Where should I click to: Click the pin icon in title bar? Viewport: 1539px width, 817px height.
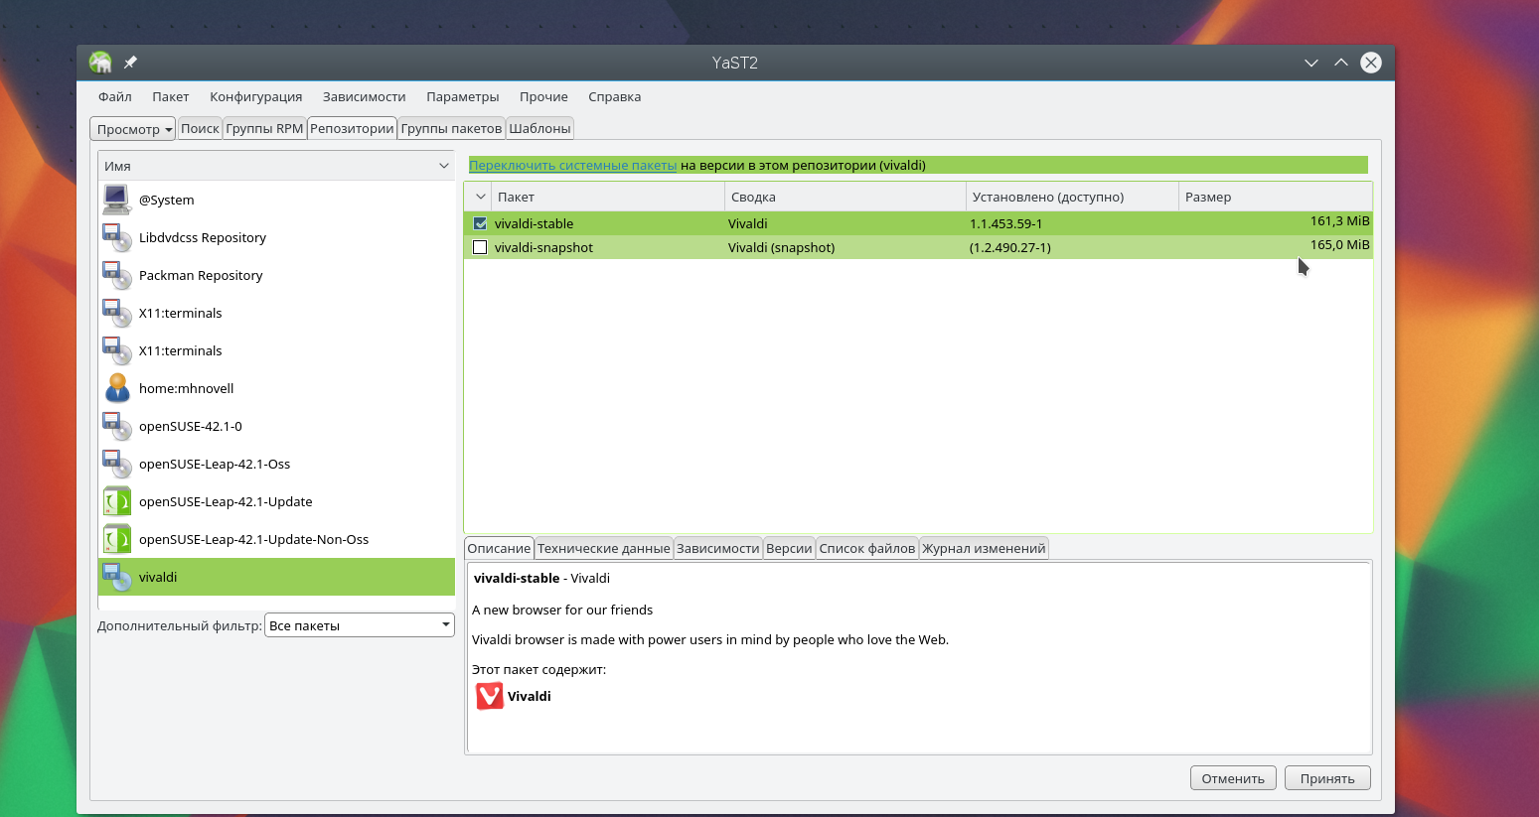pyautogui.click(x=130, y=63)
